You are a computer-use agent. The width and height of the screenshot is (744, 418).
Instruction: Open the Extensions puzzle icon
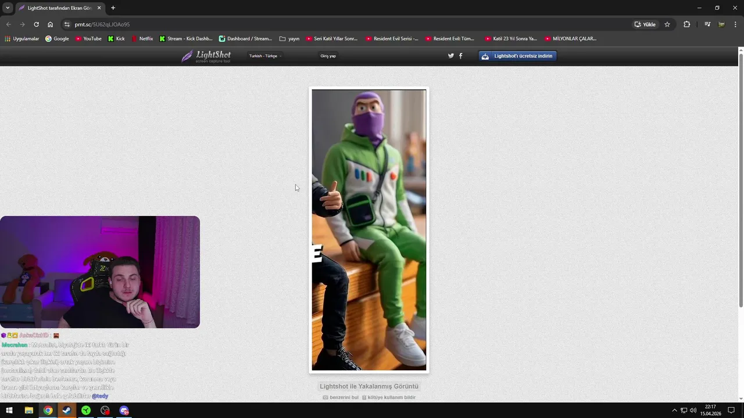click(686, 24)
